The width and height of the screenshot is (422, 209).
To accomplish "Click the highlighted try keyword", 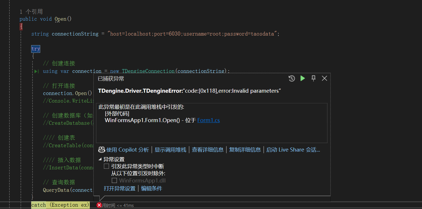I will point(36,49).
